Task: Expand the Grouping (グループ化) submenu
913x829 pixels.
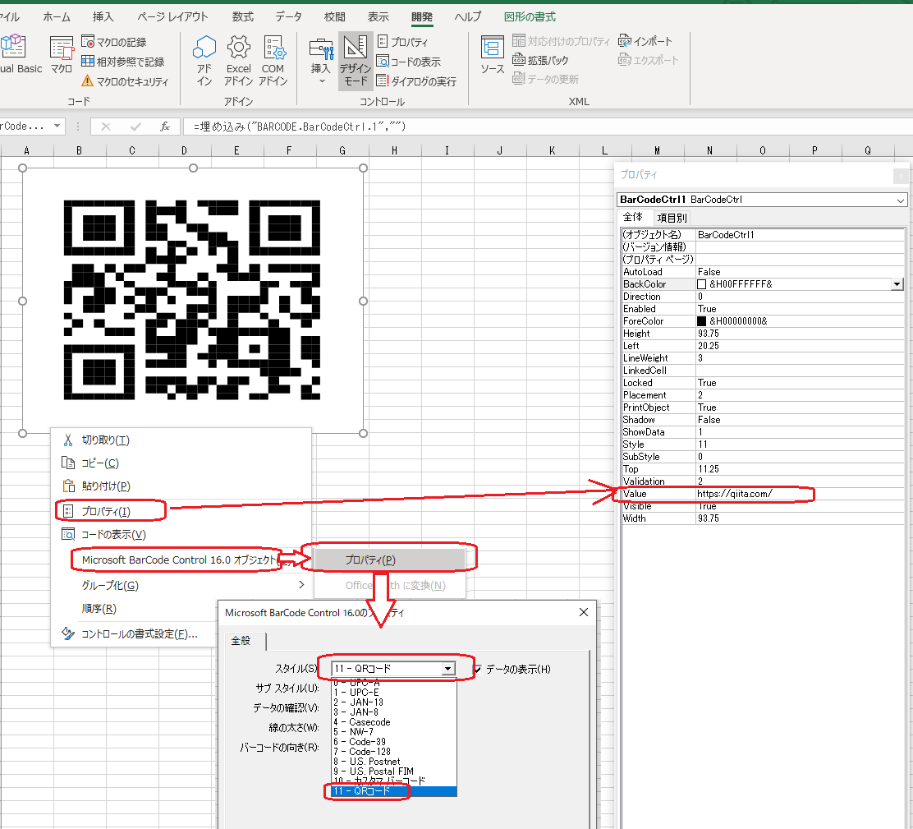Action: coord(181,585)
